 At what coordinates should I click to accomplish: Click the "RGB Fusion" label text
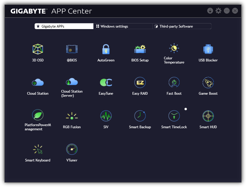(72, 127)
